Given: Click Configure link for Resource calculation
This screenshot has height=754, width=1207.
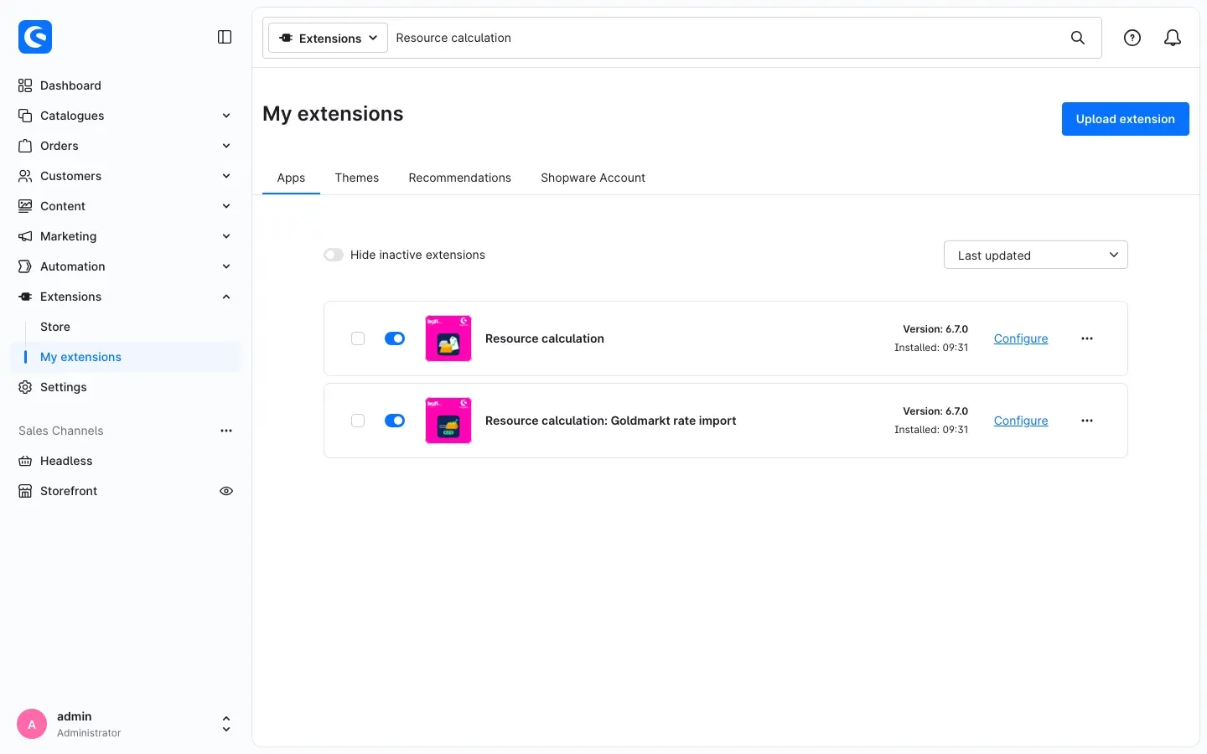Looking at the screenshot, I should [1021, 338].
